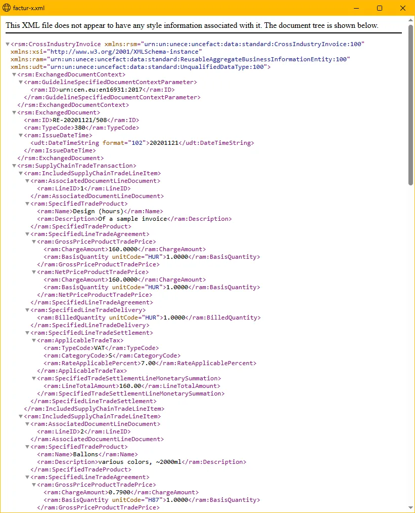Click the format attribute value 102
This screenshot has height=513, width=415.
[x=137, y=143]
